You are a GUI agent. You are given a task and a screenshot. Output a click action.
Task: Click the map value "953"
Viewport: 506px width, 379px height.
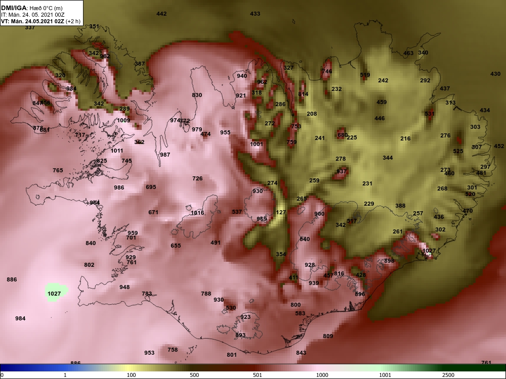coord(149,353)
